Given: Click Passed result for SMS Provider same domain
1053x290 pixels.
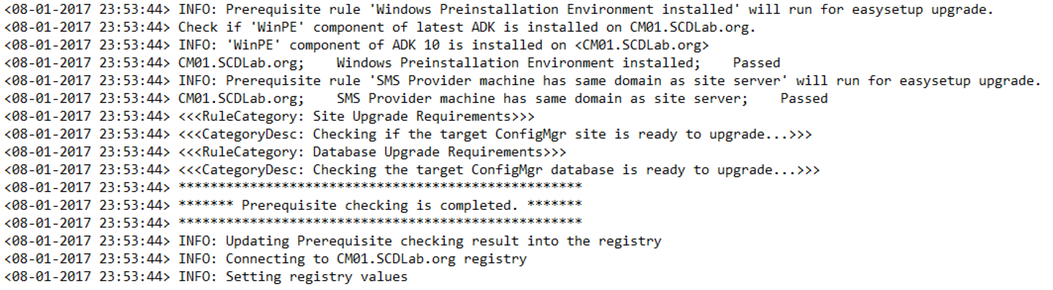Looking at the screenshot, I should click(x=804, y=98).
